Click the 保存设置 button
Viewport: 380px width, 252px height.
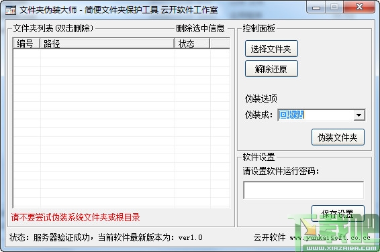[x=338, y=213]
